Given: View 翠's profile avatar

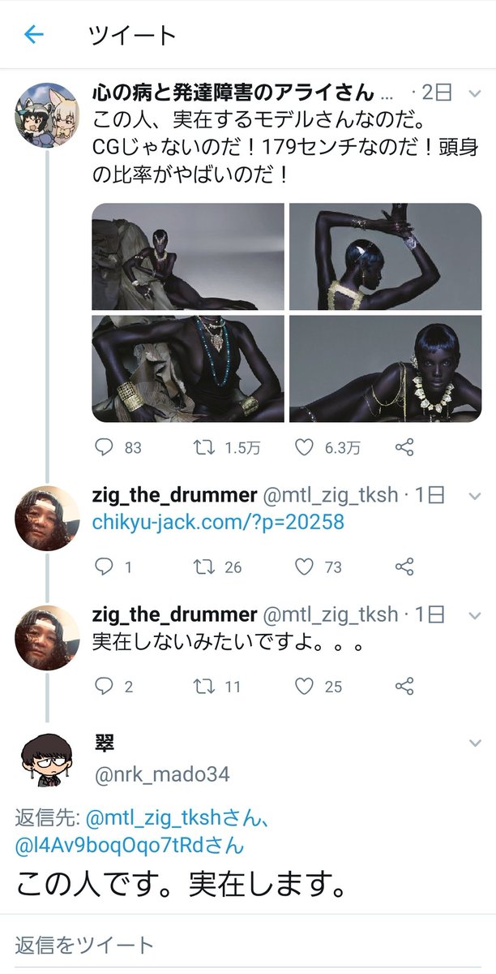Looking at the screenshot, I should pos(47,761).
